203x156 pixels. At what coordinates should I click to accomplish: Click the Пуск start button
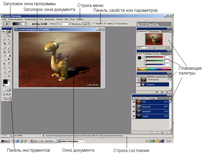click(5, 141)
